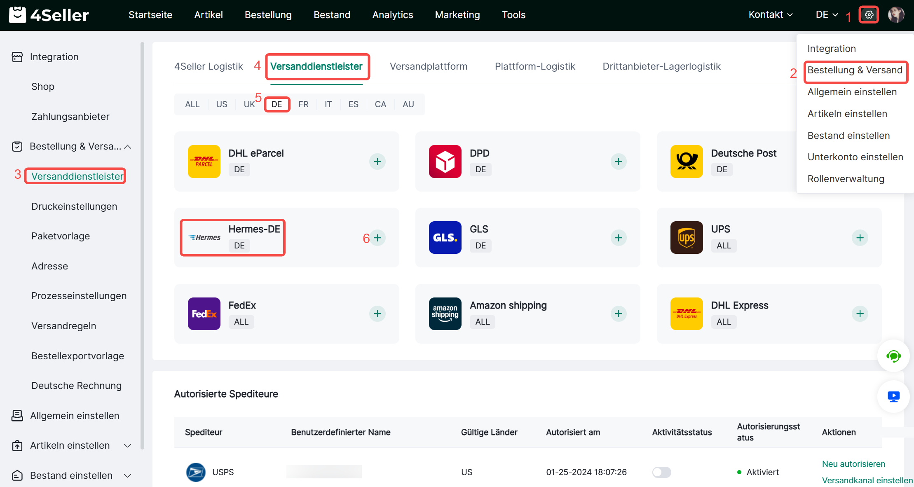Click the settings gear icon in header
Image resolution: width=914 pixels, height=487 pixels.
click(x=869, y=15)
